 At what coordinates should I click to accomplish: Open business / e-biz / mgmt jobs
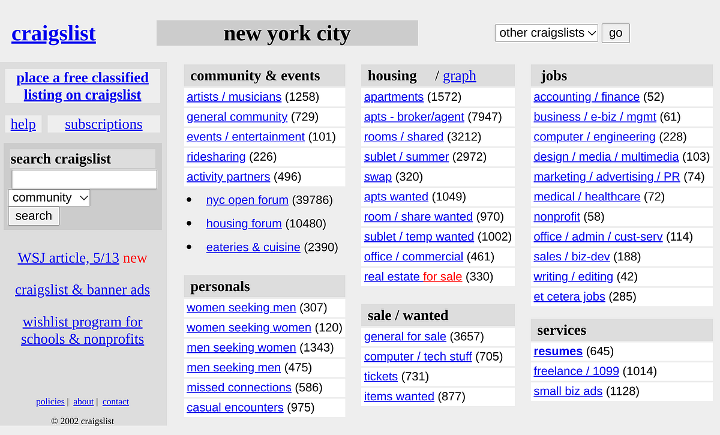pyautogui.click(x=595, y=116)
